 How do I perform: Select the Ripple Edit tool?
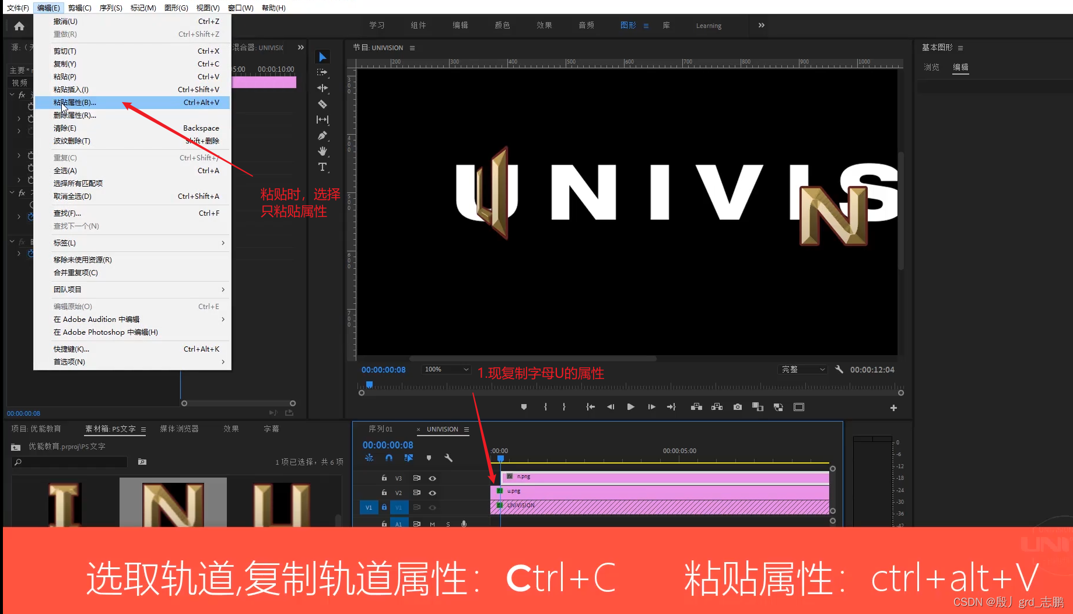(322, 88)
